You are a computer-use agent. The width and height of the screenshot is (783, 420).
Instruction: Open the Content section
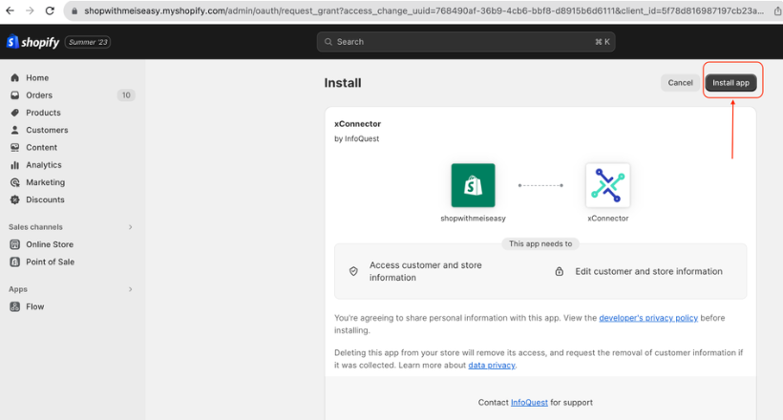[x=41, y=148]
